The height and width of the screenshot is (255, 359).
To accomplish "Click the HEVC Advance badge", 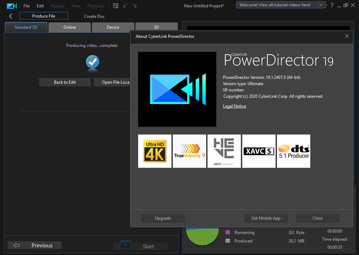I will 224,151.
